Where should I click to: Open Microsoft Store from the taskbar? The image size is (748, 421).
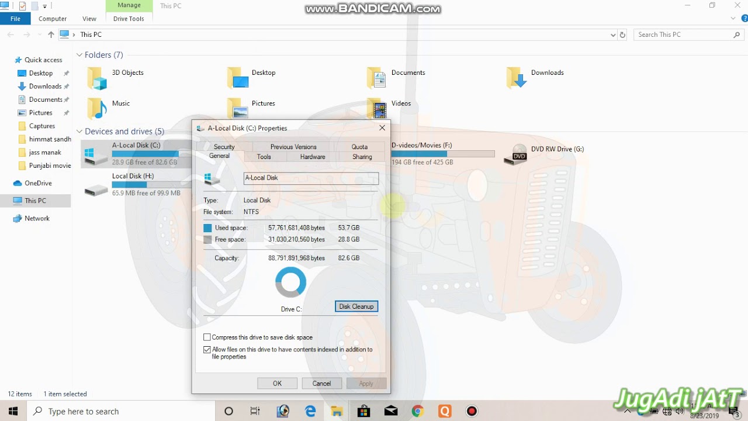363,411
